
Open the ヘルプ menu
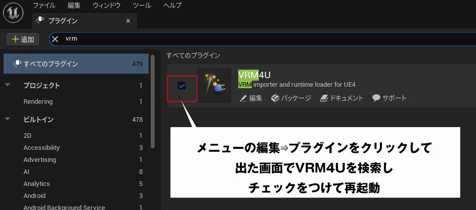click(172, 6)
